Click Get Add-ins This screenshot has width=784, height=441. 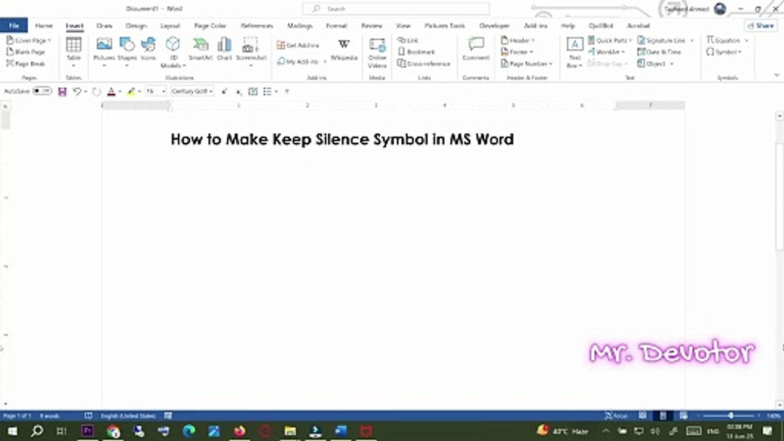pos(298,45)
